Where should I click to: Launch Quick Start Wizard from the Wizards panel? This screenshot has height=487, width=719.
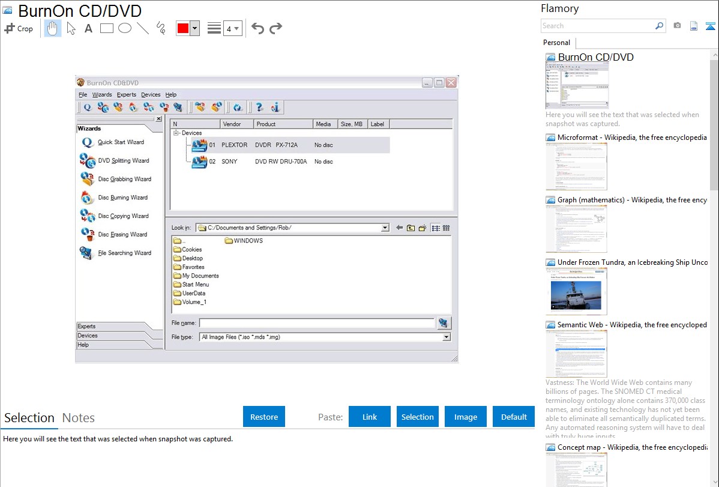coord(112,142)
